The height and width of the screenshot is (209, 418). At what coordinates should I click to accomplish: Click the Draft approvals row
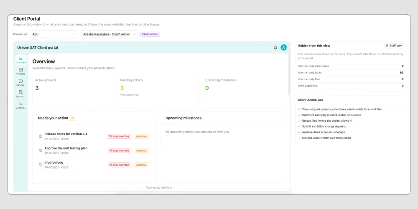click(x=351, y=86)
